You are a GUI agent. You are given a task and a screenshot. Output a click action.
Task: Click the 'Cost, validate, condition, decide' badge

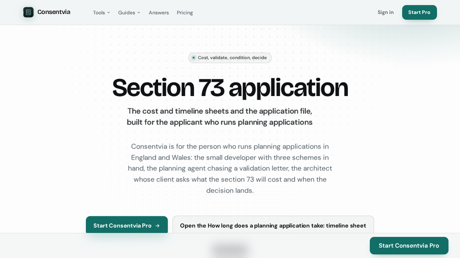pyautogui.click(x=230, y=58)
